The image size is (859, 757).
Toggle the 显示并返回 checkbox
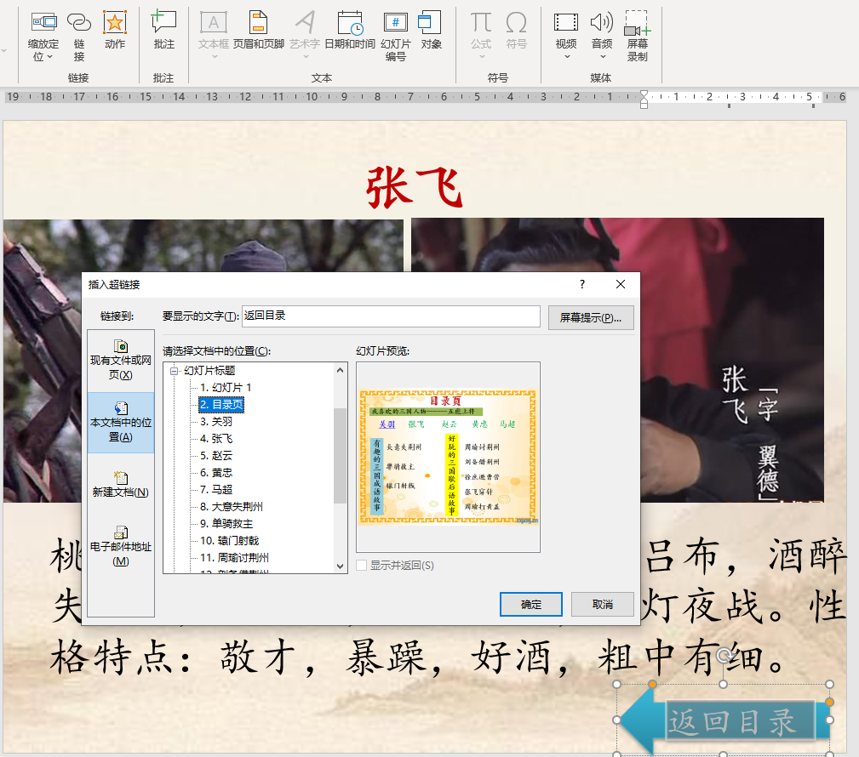[x=362, y=566]
